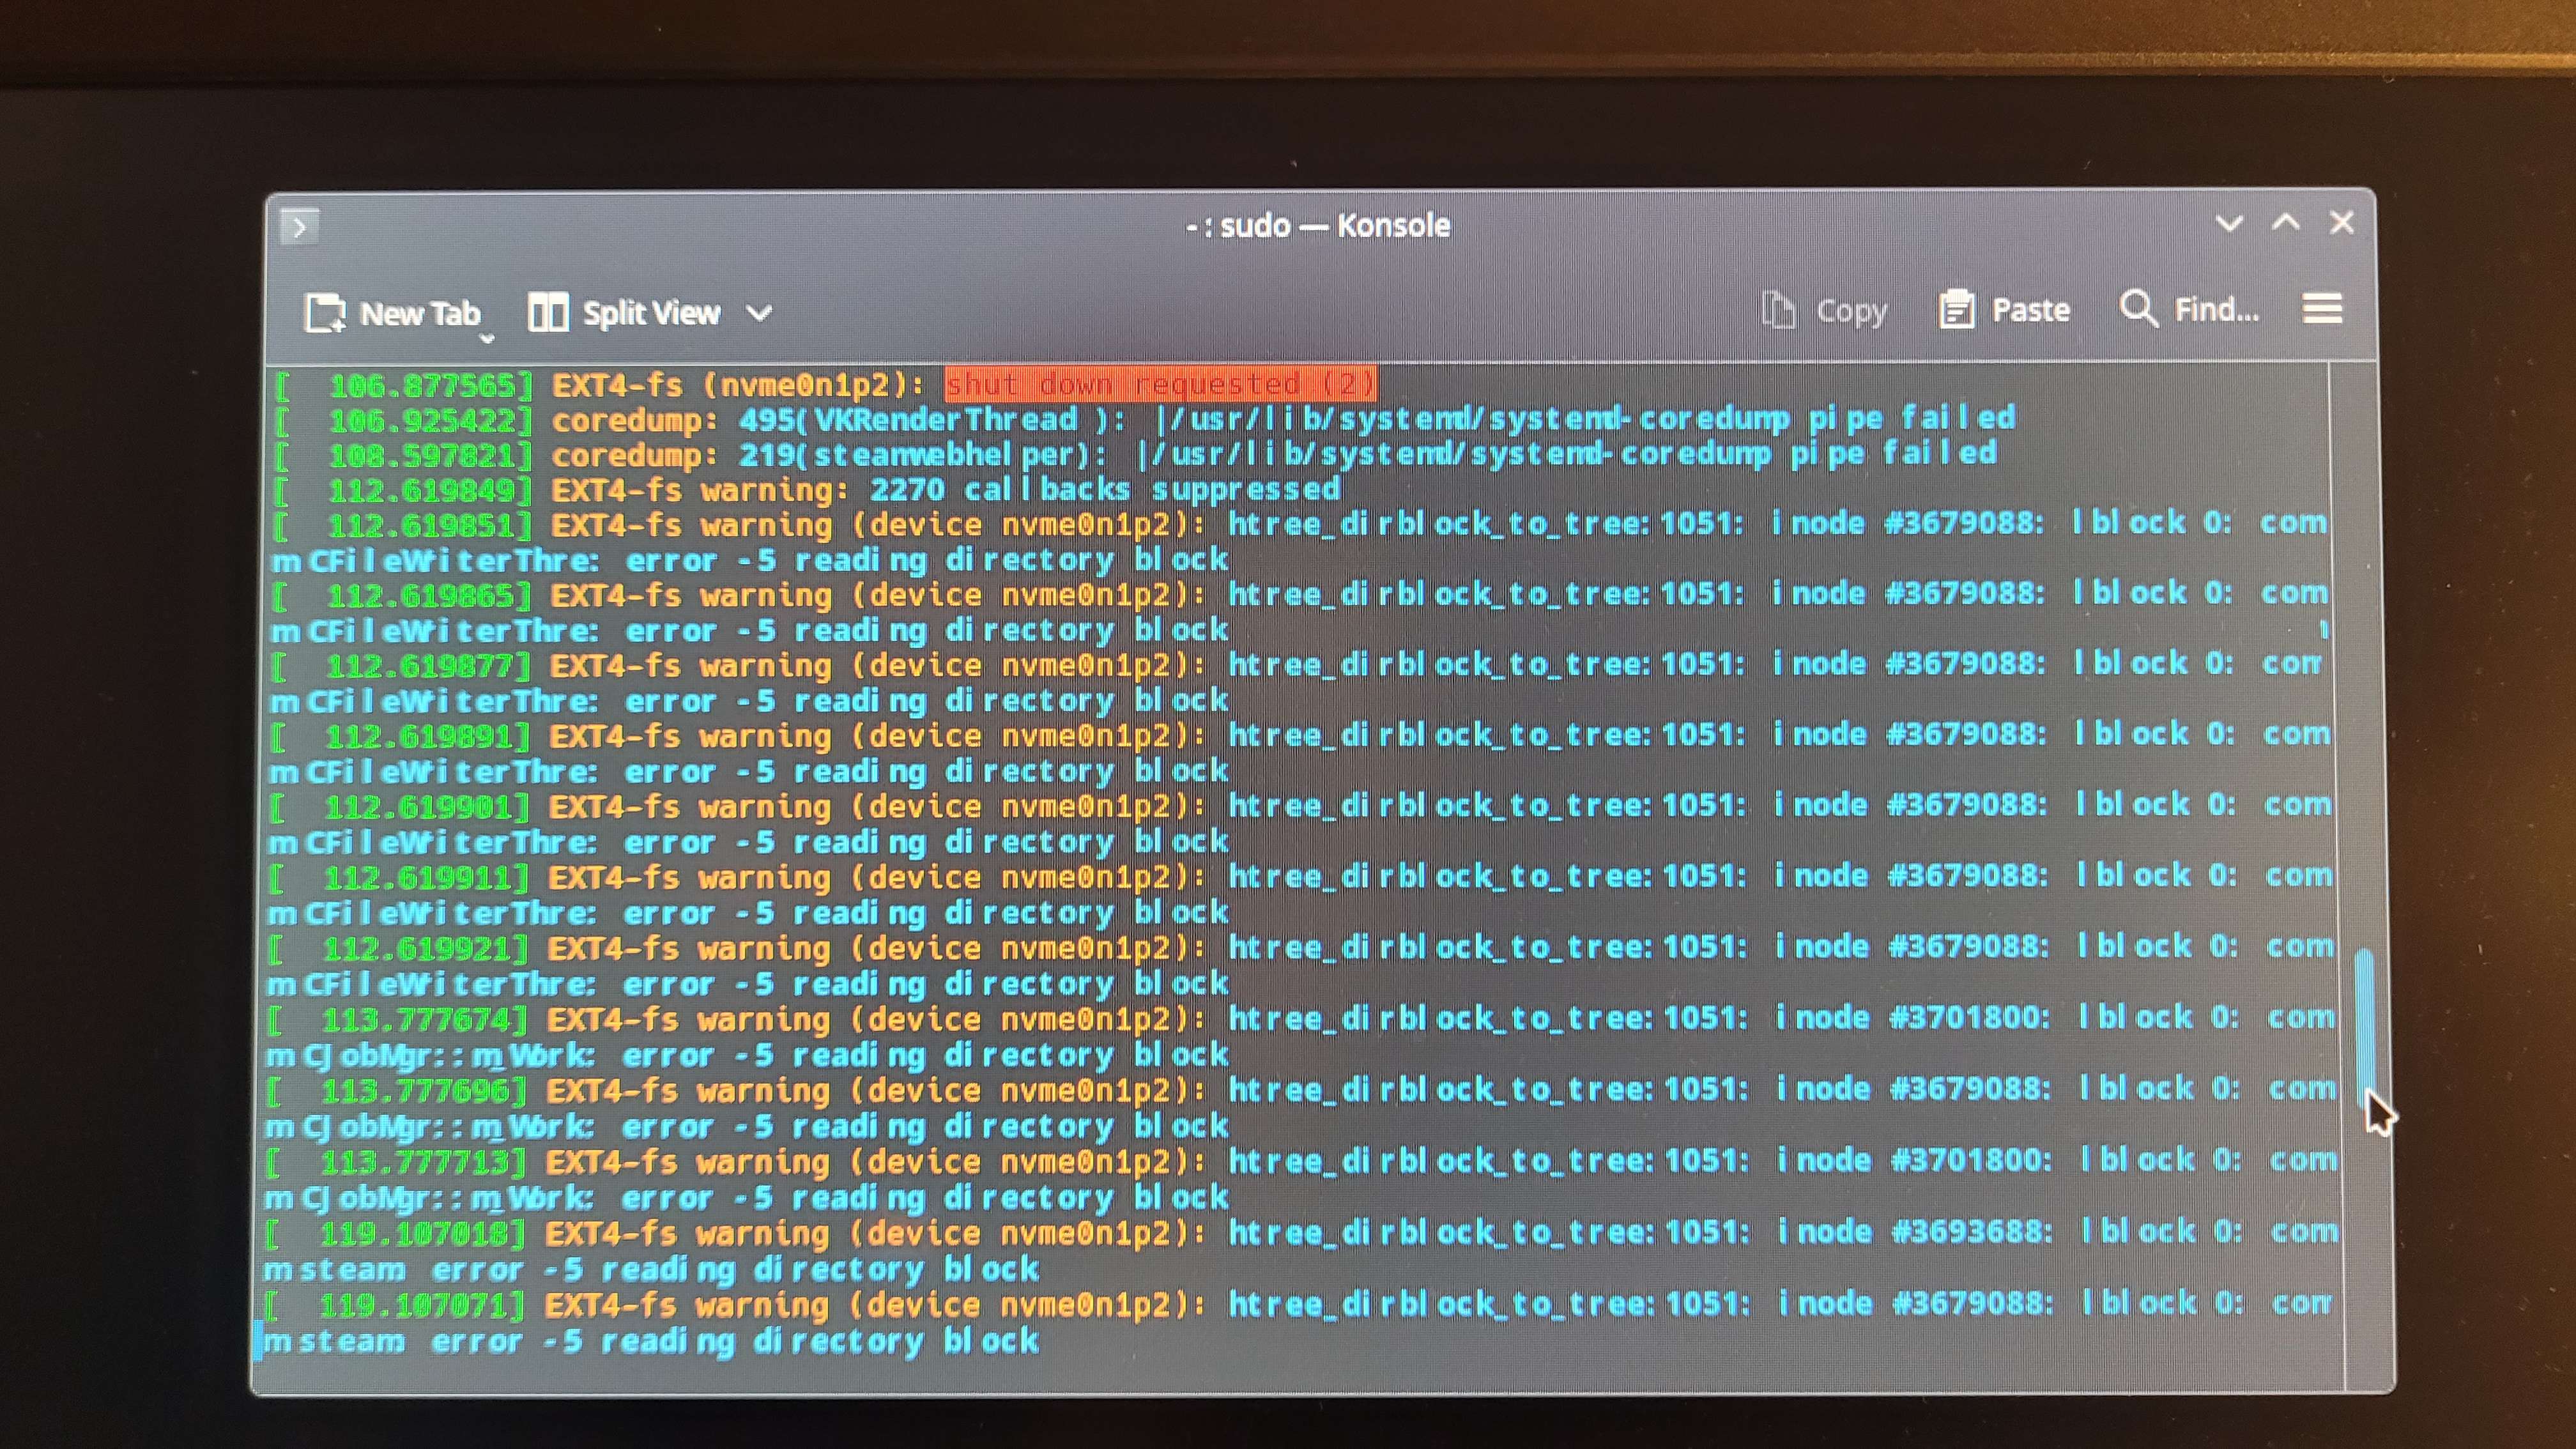
Task: Open the hamburger menu
Action: (x=2322, y=309)
